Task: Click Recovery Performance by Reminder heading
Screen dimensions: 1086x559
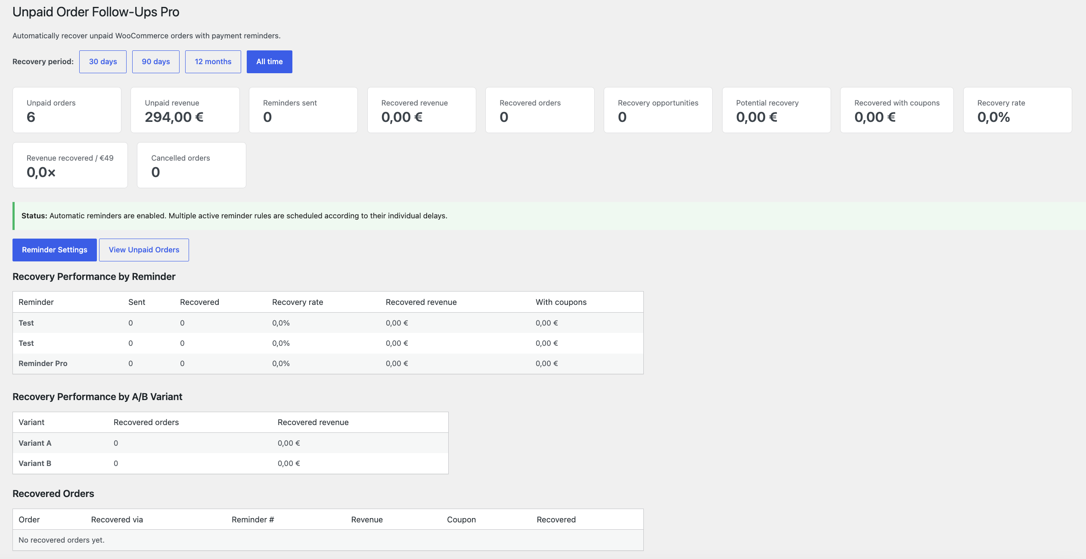Action: point(94,276)
